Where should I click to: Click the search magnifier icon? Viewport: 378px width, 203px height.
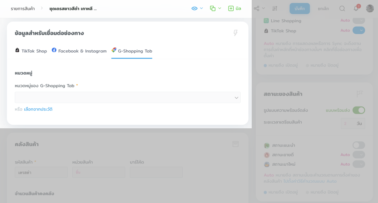pyautogui.click(x=342, y=8)
